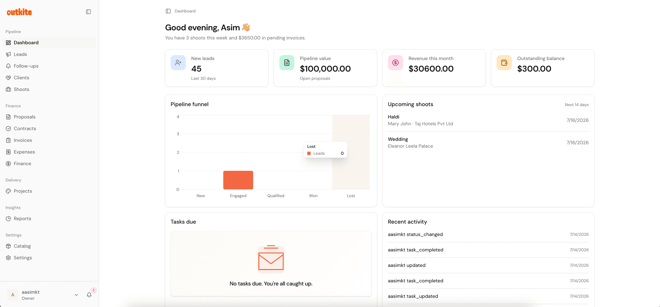Viewport: 660px width, 307px height.
Task: Click aasimkt avatar letter A
Action: (13, 295)
